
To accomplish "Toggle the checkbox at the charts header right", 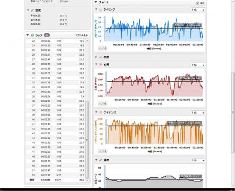I will pos(197,3).
